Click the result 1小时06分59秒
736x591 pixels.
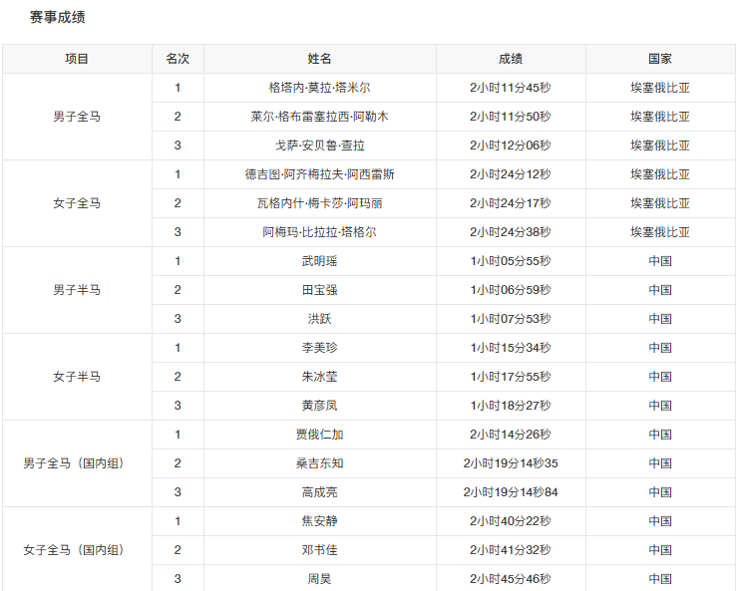(511, 290)
